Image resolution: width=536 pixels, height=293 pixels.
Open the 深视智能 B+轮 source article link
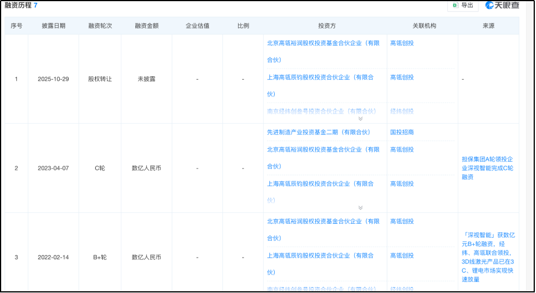pos(487,257)
